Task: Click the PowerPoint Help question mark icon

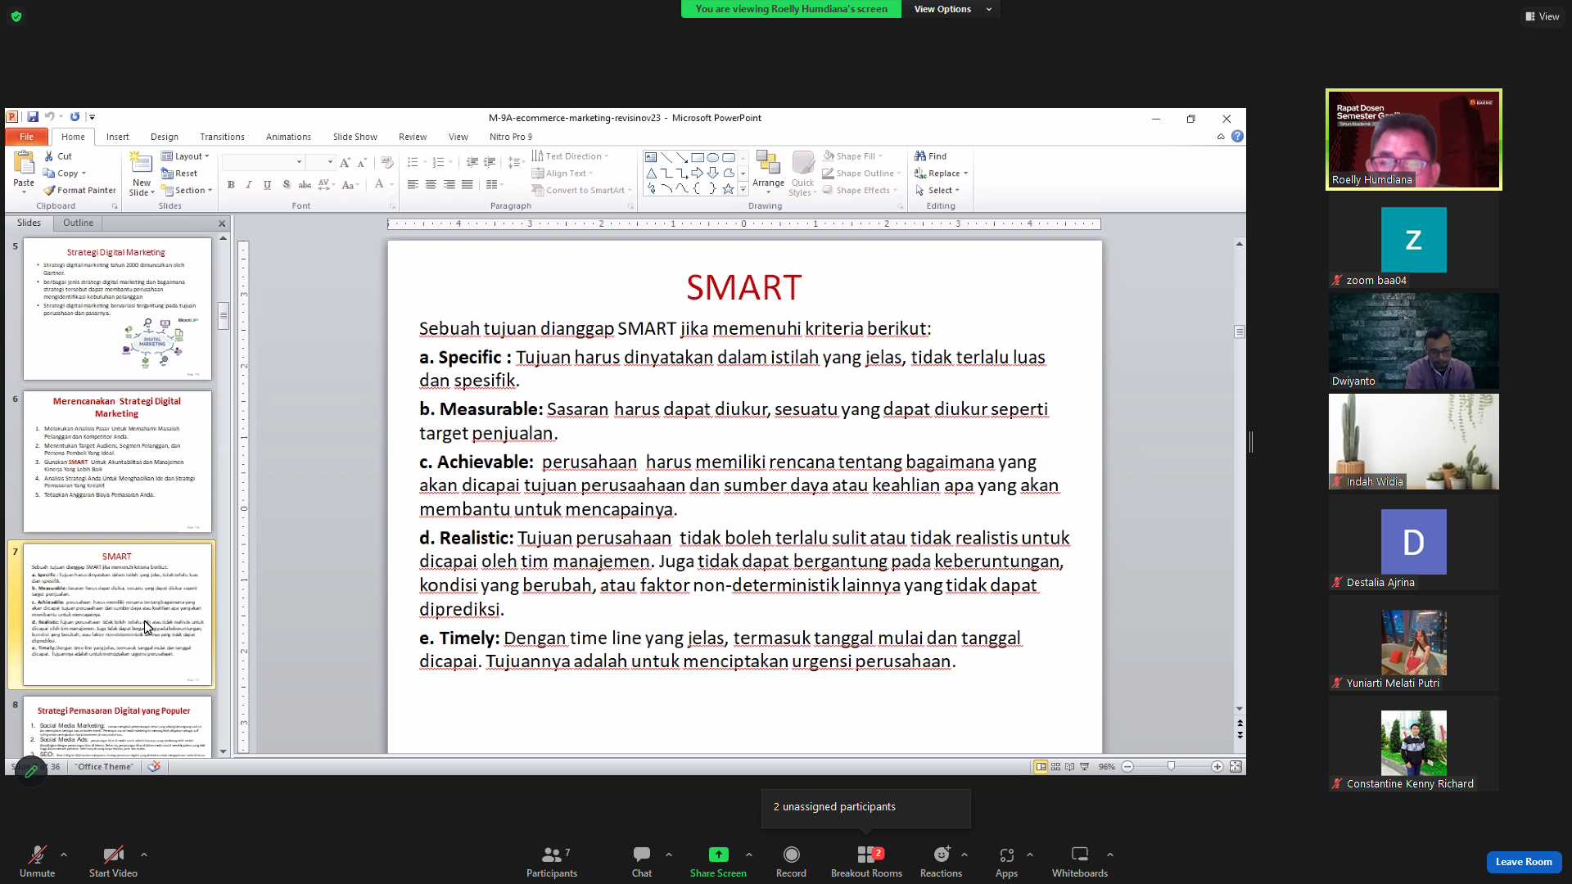Action: coord(1237,137)
